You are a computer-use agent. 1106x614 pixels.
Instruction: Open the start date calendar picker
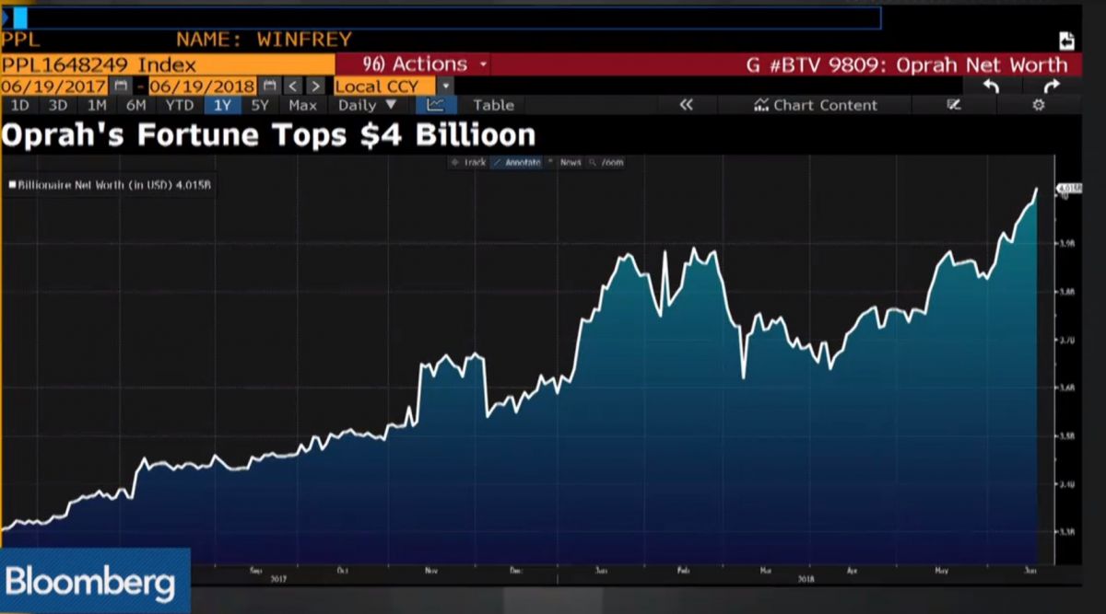coord(121,86)
